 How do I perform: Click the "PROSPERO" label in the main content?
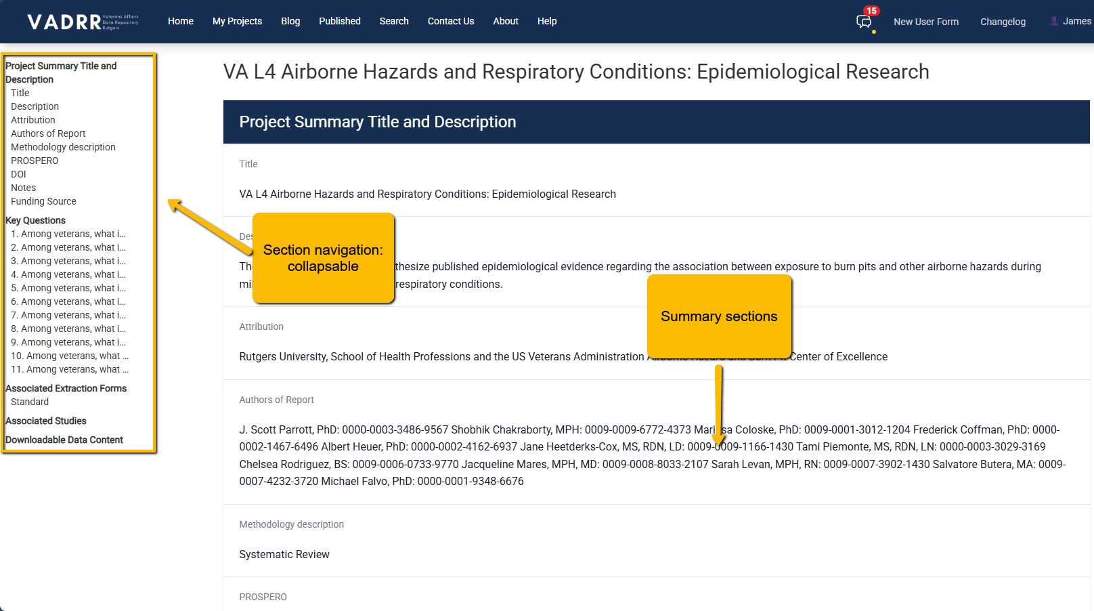pyautogui.click(x=263, y=597)
